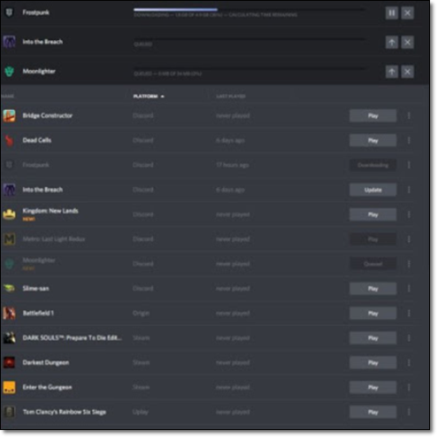Click the DARK SOULS game icon
The width and height of the screenshot is (437, 437).
(10, 338)
